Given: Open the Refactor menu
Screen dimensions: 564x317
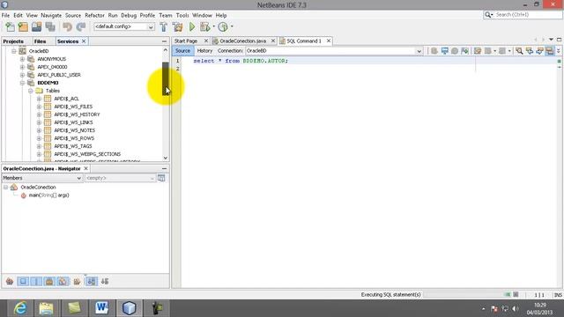Looking at the screenshot, I should click(94, 16).
